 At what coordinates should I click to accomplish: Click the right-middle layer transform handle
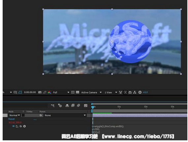pos(181,42)
